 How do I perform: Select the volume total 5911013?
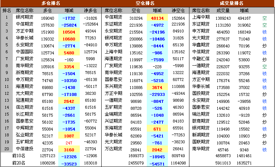click(x=223, y=163)
